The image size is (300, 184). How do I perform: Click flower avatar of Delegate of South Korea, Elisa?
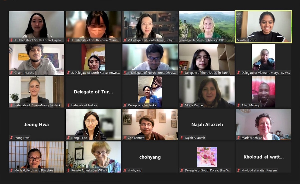(207, 157)
